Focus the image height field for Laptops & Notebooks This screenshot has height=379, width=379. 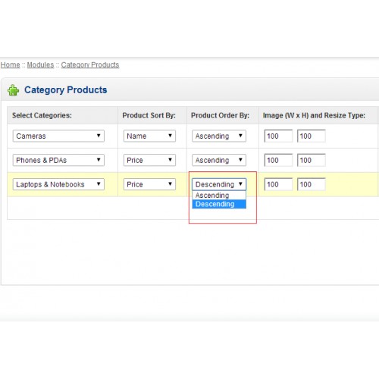(311, 184)
